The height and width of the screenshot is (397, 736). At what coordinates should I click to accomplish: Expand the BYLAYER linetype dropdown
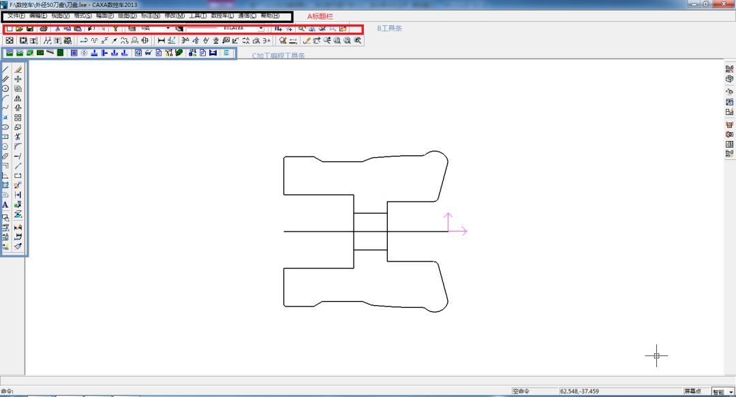[260, 29]
